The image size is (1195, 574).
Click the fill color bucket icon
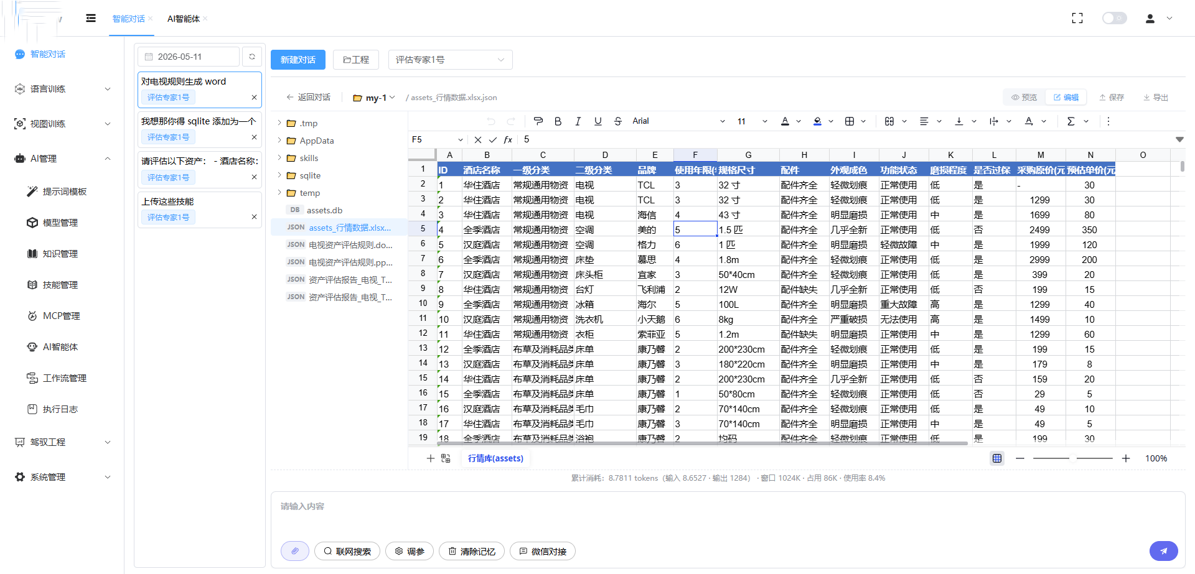[818, 121]
